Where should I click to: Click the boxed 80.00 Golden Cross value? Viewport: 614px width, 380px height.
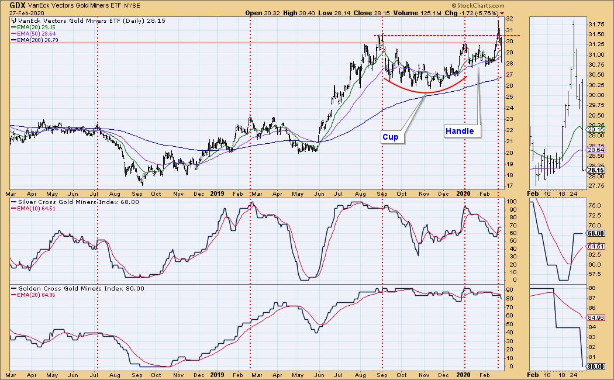[x=596, y=367]
